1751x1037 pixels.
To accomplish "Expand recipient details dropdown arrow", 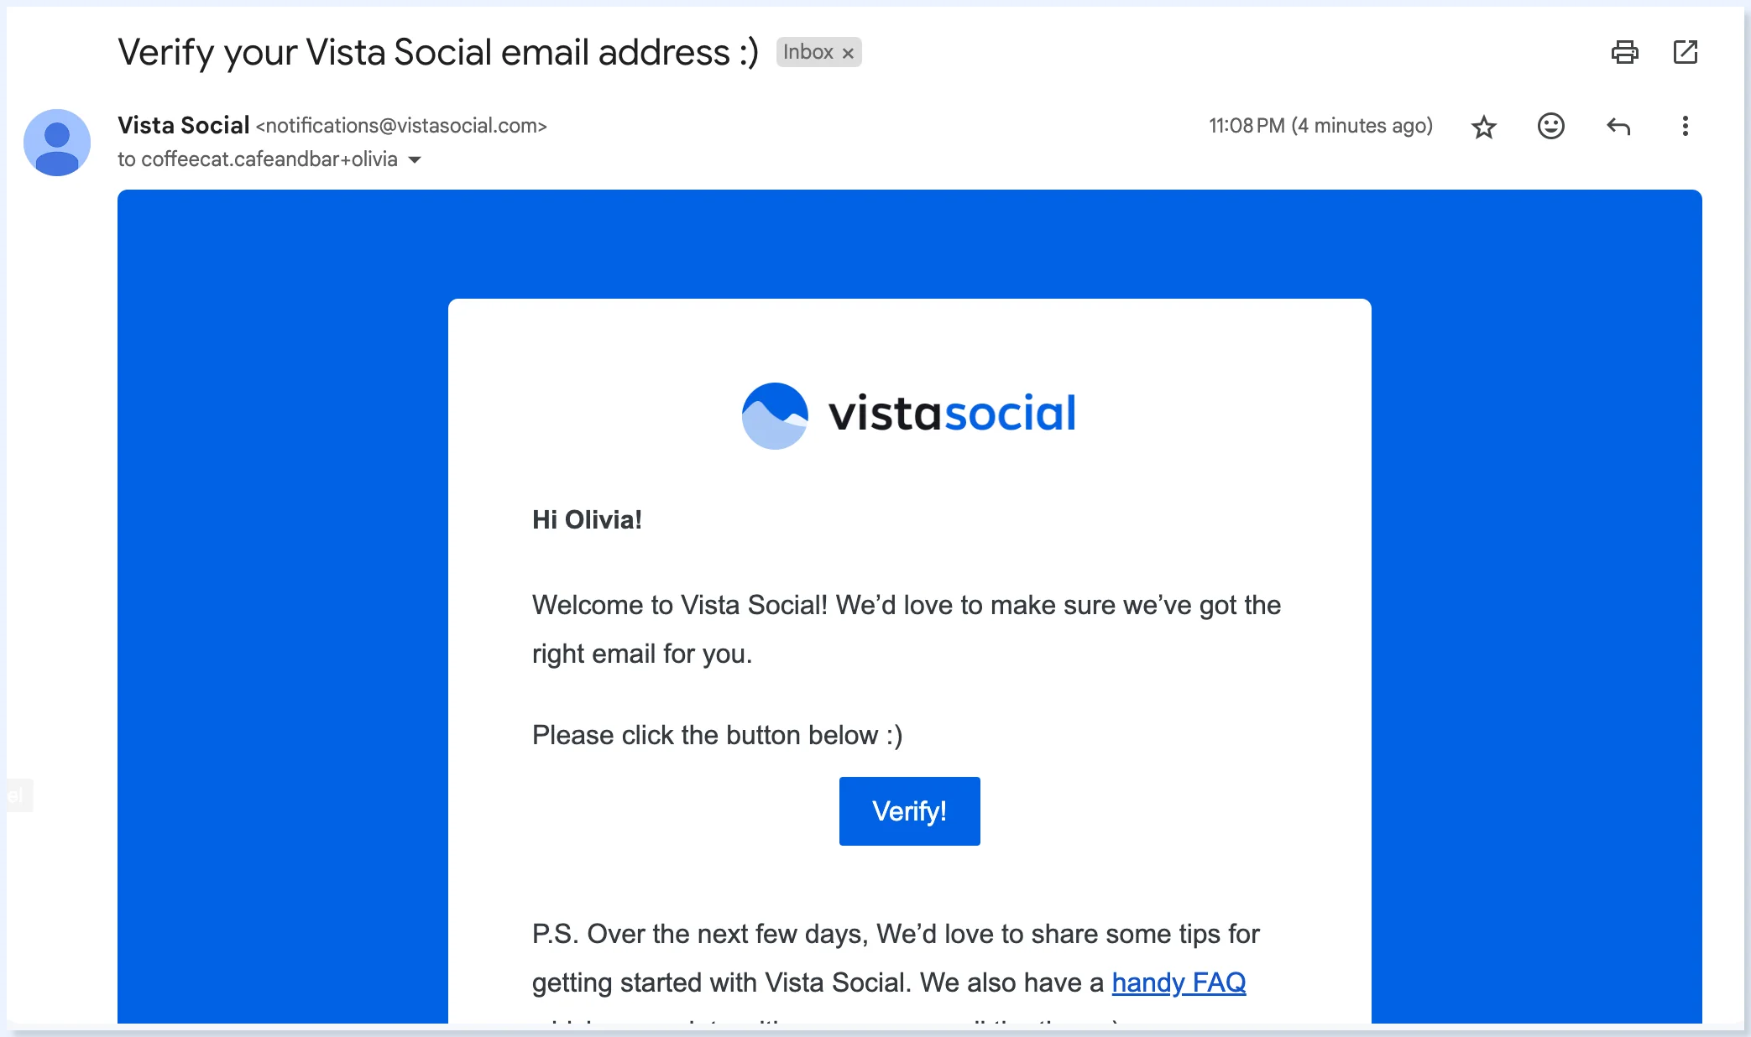I will [415, 159].
